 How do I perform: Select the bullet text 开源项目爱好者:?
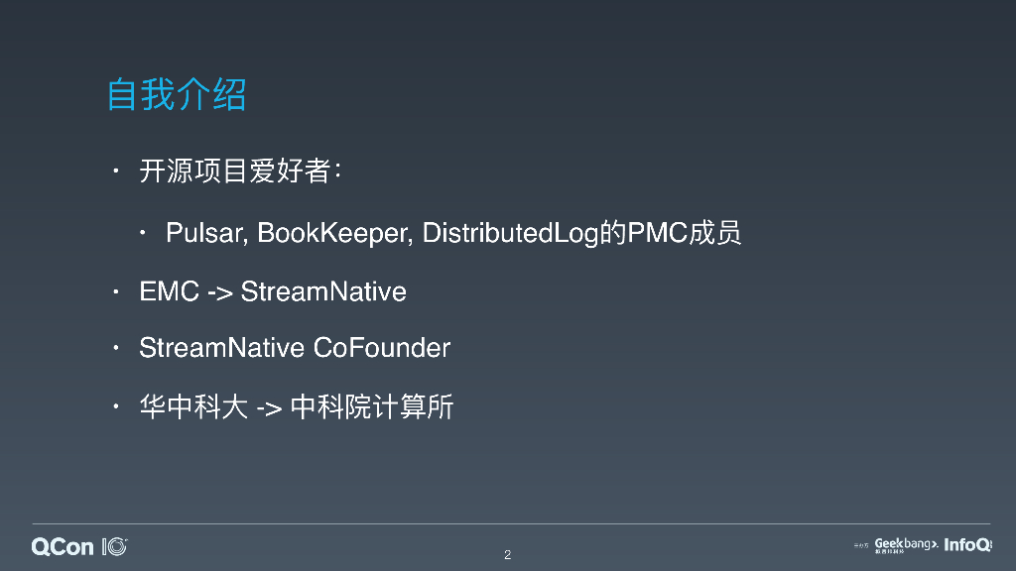click(x=240, y=171)
